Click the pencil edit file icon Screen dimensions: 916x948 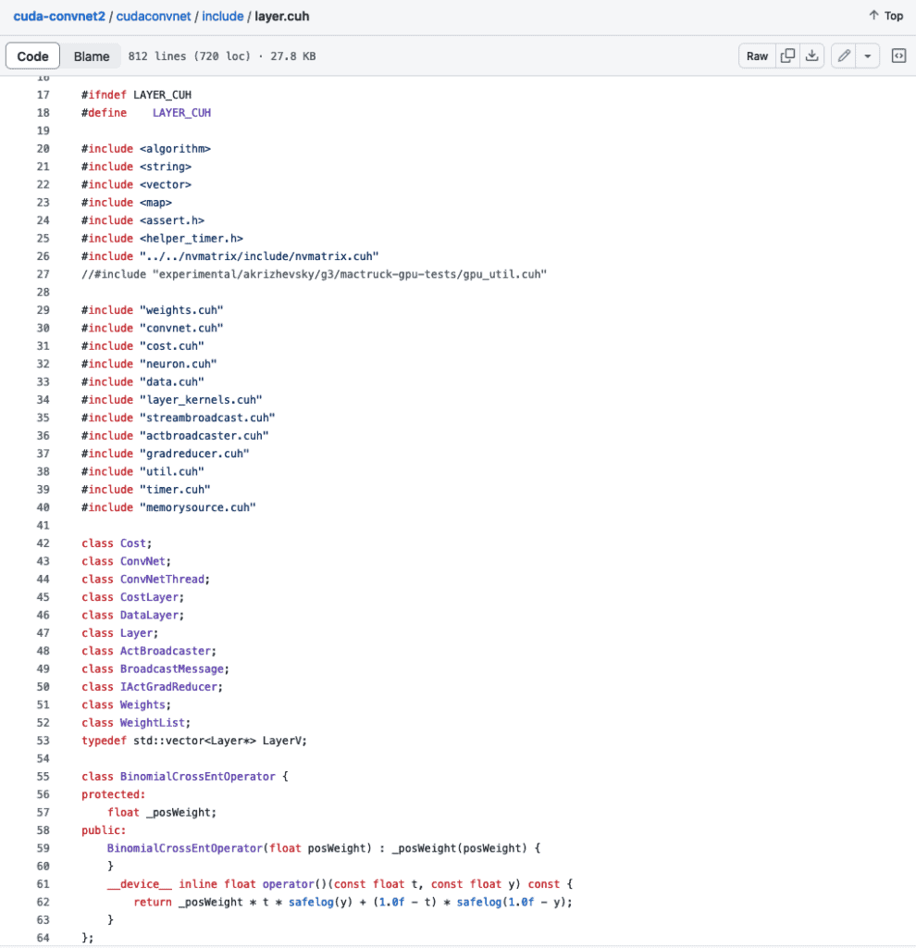(x=843, y=56)
